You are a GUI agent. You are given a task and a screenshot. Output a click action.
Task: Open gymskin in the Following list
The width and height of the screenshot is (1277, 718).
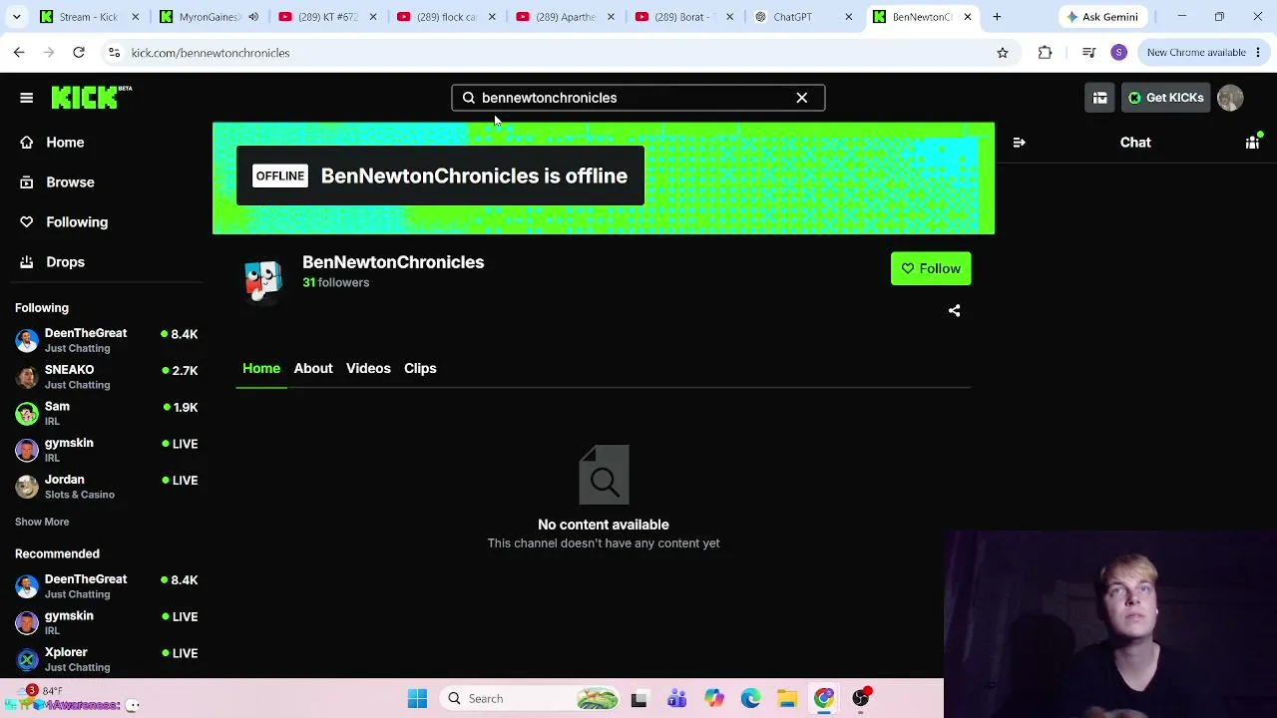tap(106, 450)
